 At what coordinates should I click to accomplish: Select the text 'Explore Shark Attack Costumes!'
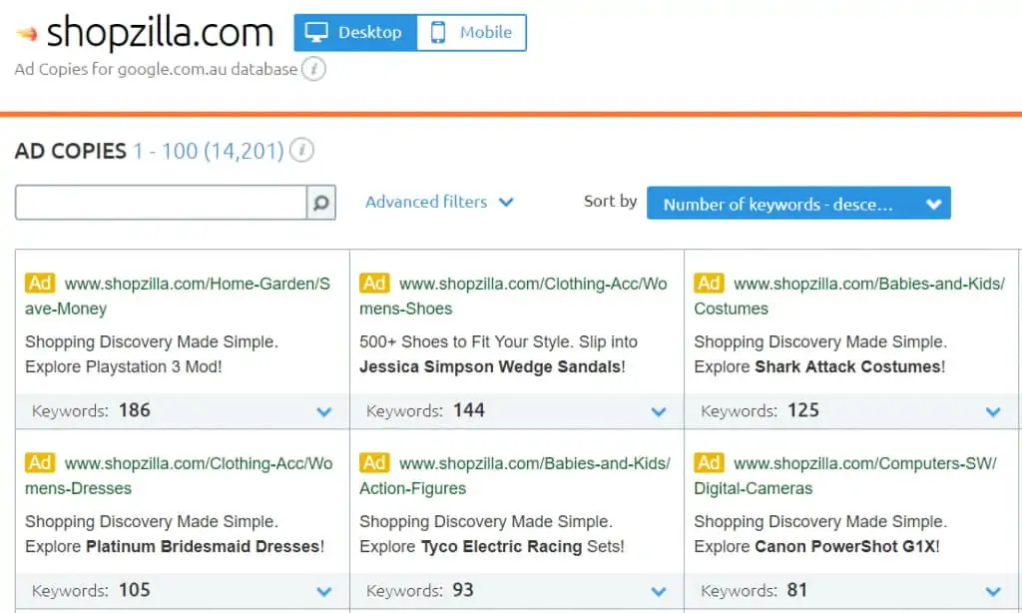click(x=819, y=366)
